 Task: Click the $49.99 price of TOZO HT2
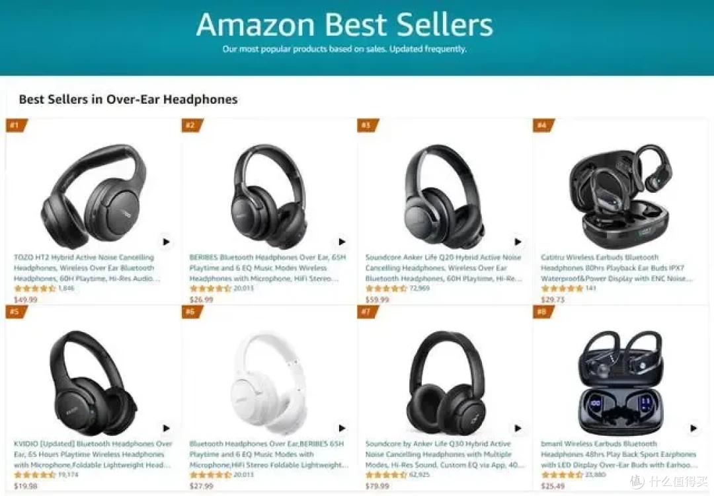pyautogui.click(x=26, y=300)
